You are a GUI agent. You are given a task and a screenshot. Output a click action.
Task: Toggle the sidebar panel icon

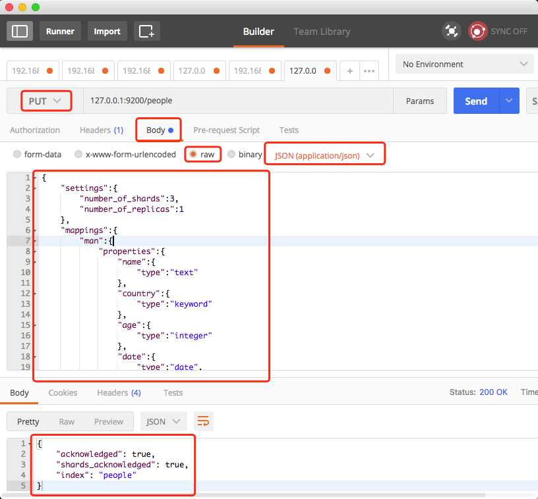[20, 31]
